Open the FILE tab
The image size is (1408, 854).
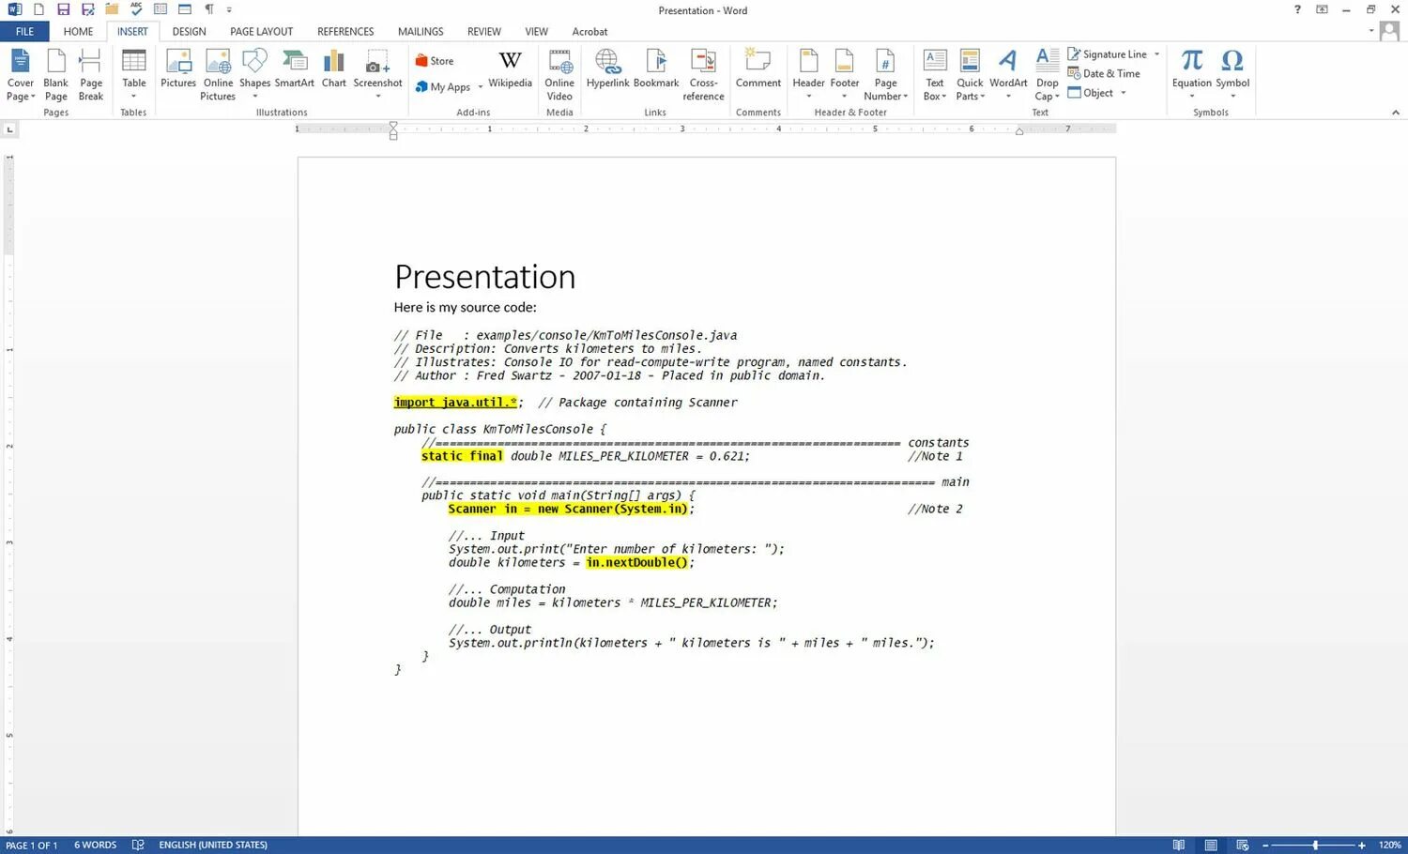(25, 32)
